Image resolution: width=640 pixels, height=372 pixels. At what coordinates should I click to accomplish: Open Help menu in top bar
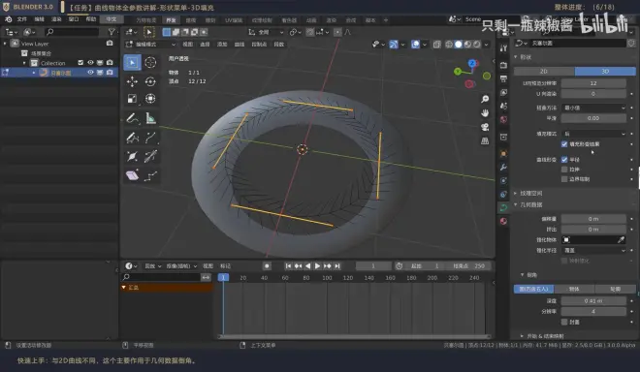[90, 19]
